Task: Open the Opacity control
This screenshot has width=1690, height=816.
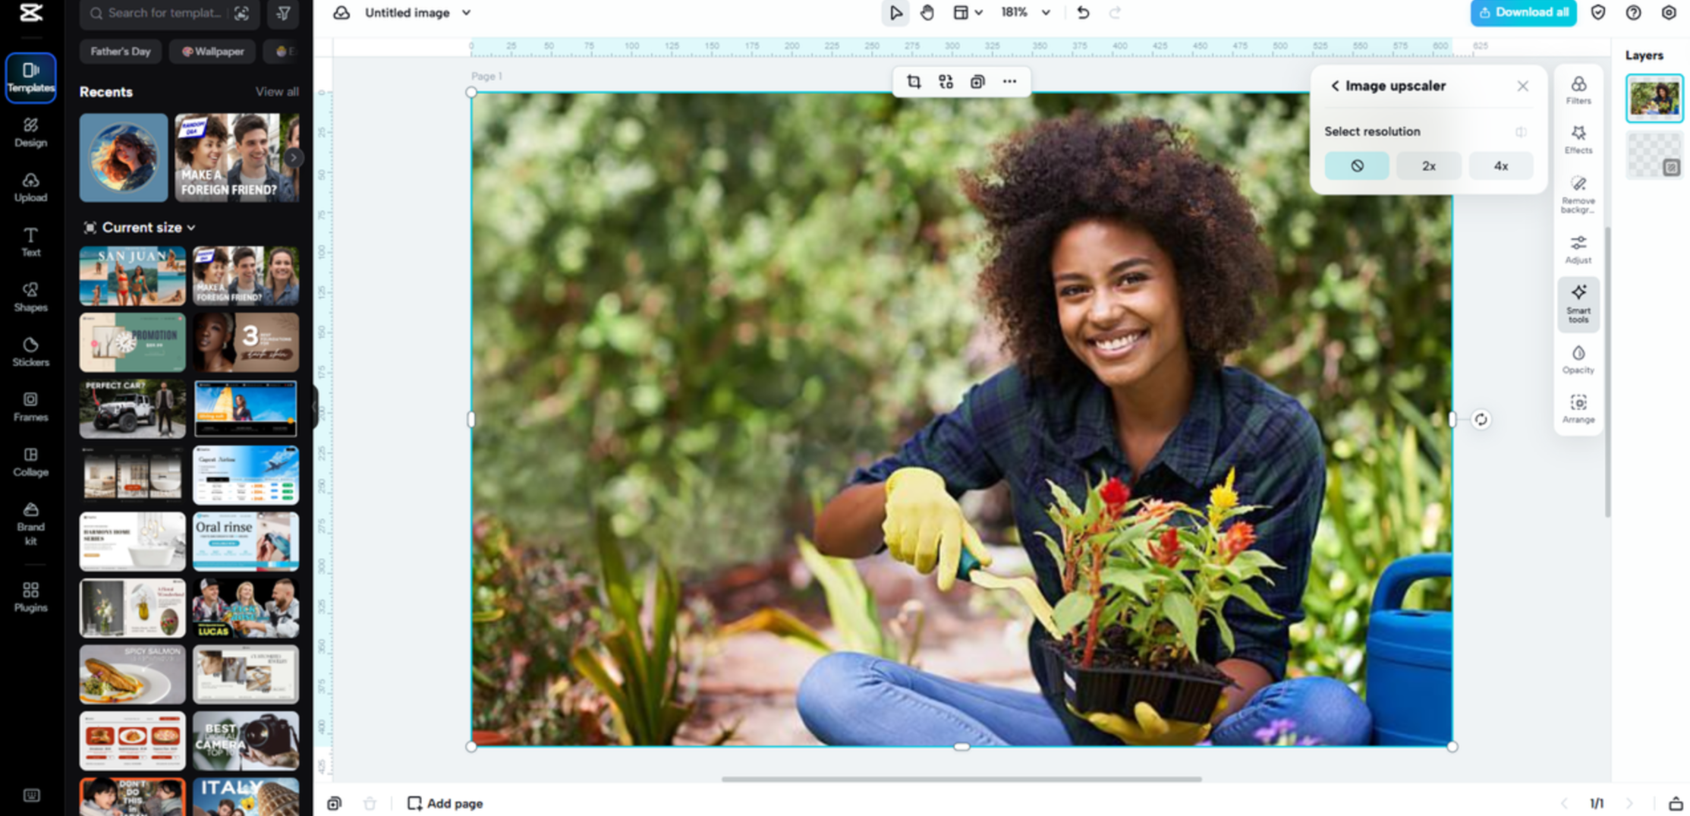Action: point(1578,358)
